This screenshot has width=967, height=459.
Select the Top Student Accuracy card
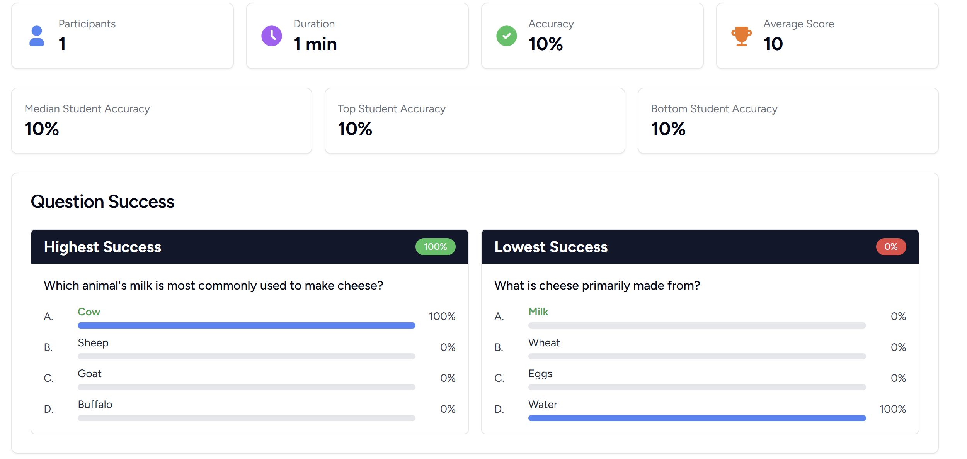pyautogui.click(x=474, y=120)
